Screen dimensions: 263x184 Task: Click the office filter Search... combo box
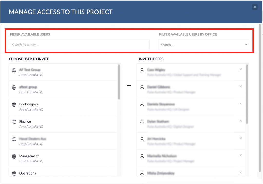pos(203,45)
